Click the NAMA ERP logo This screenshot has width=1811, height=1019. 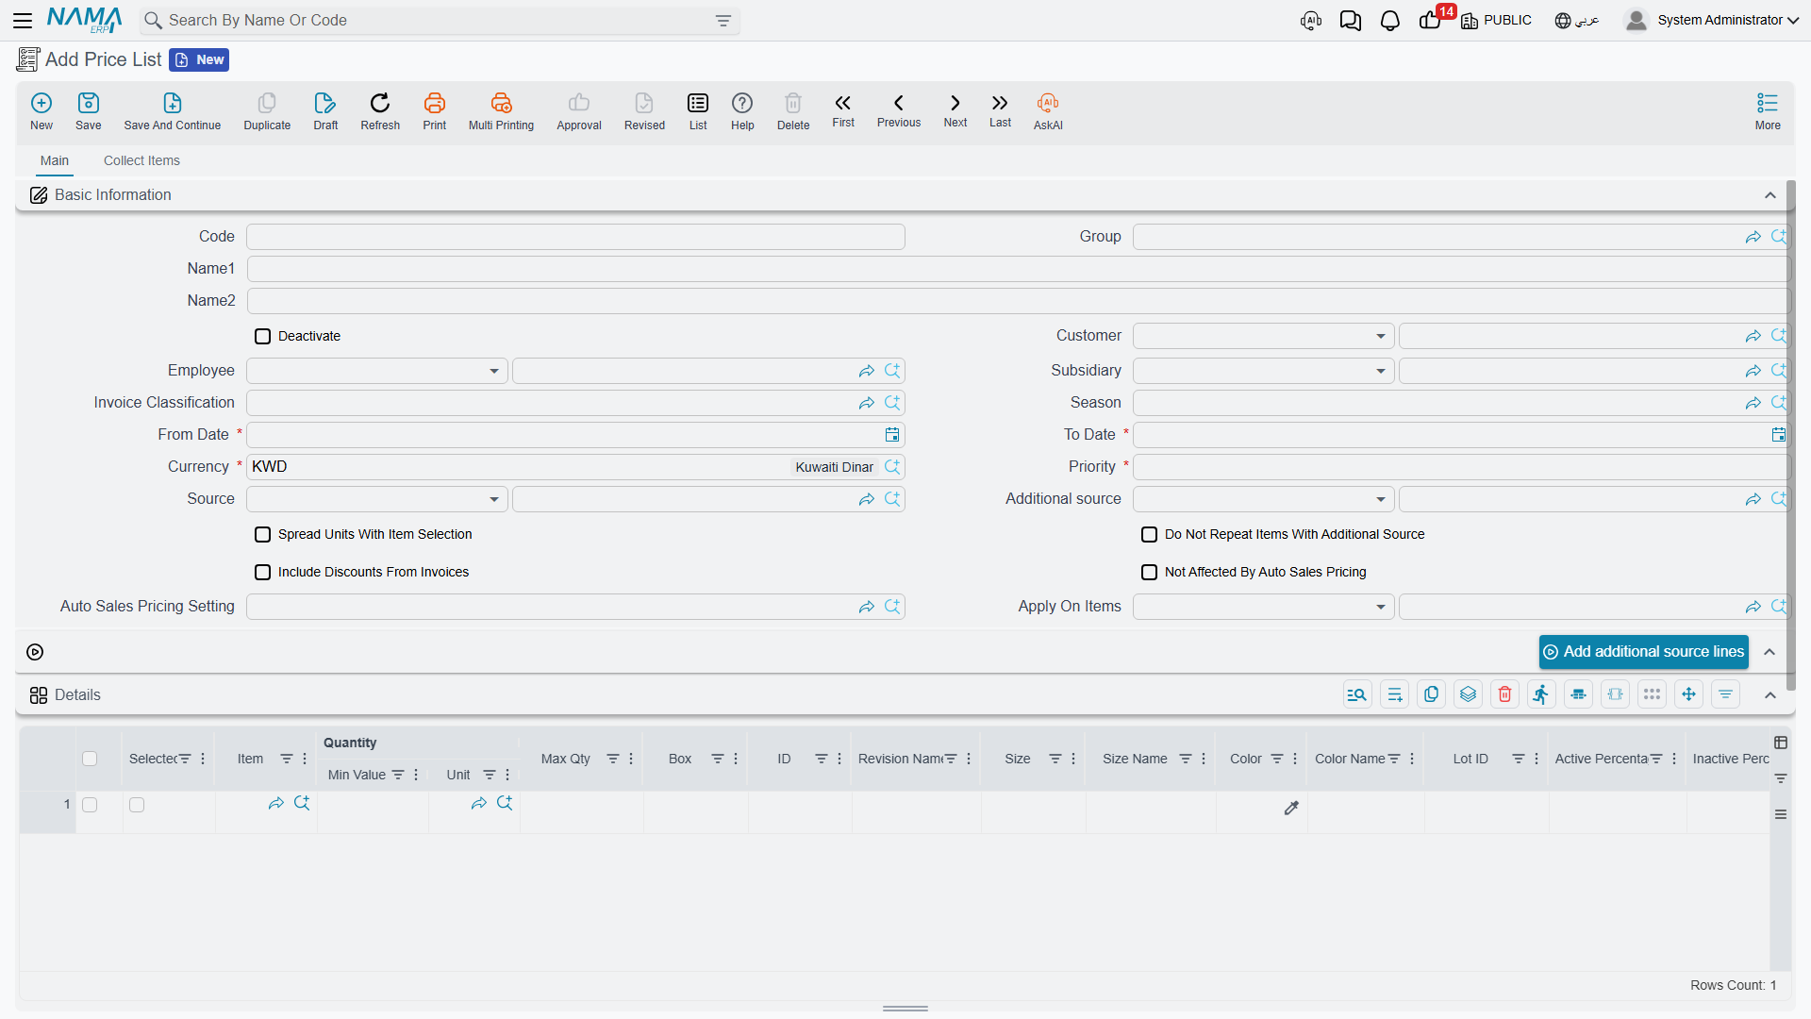pos(84,20)
